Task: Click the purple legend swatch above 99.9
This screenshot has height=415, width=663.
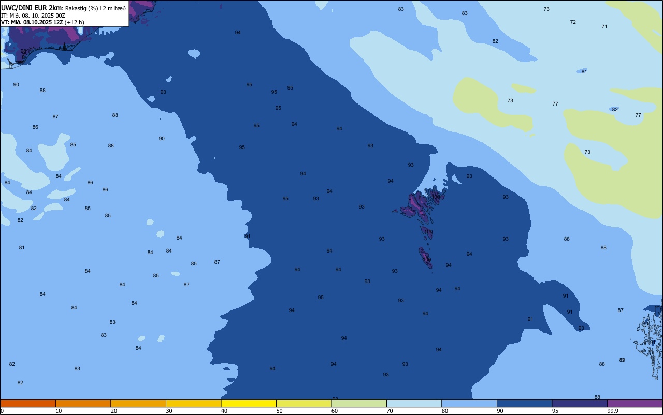Action: (x=635, y=403)
